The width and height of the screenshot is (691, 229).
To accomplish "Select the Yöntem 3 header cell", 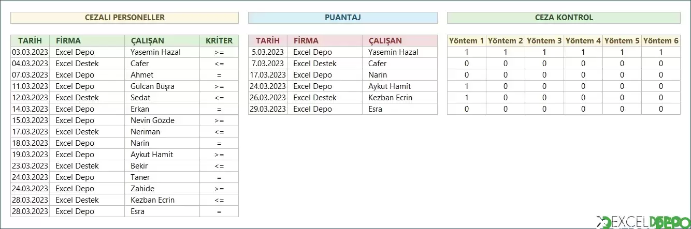I will coord(544,40).
